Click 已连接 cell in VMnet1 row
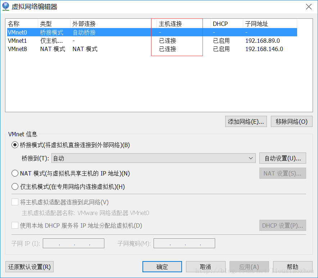318x278 pixels. pyautogui.click(x=168, y=41)
